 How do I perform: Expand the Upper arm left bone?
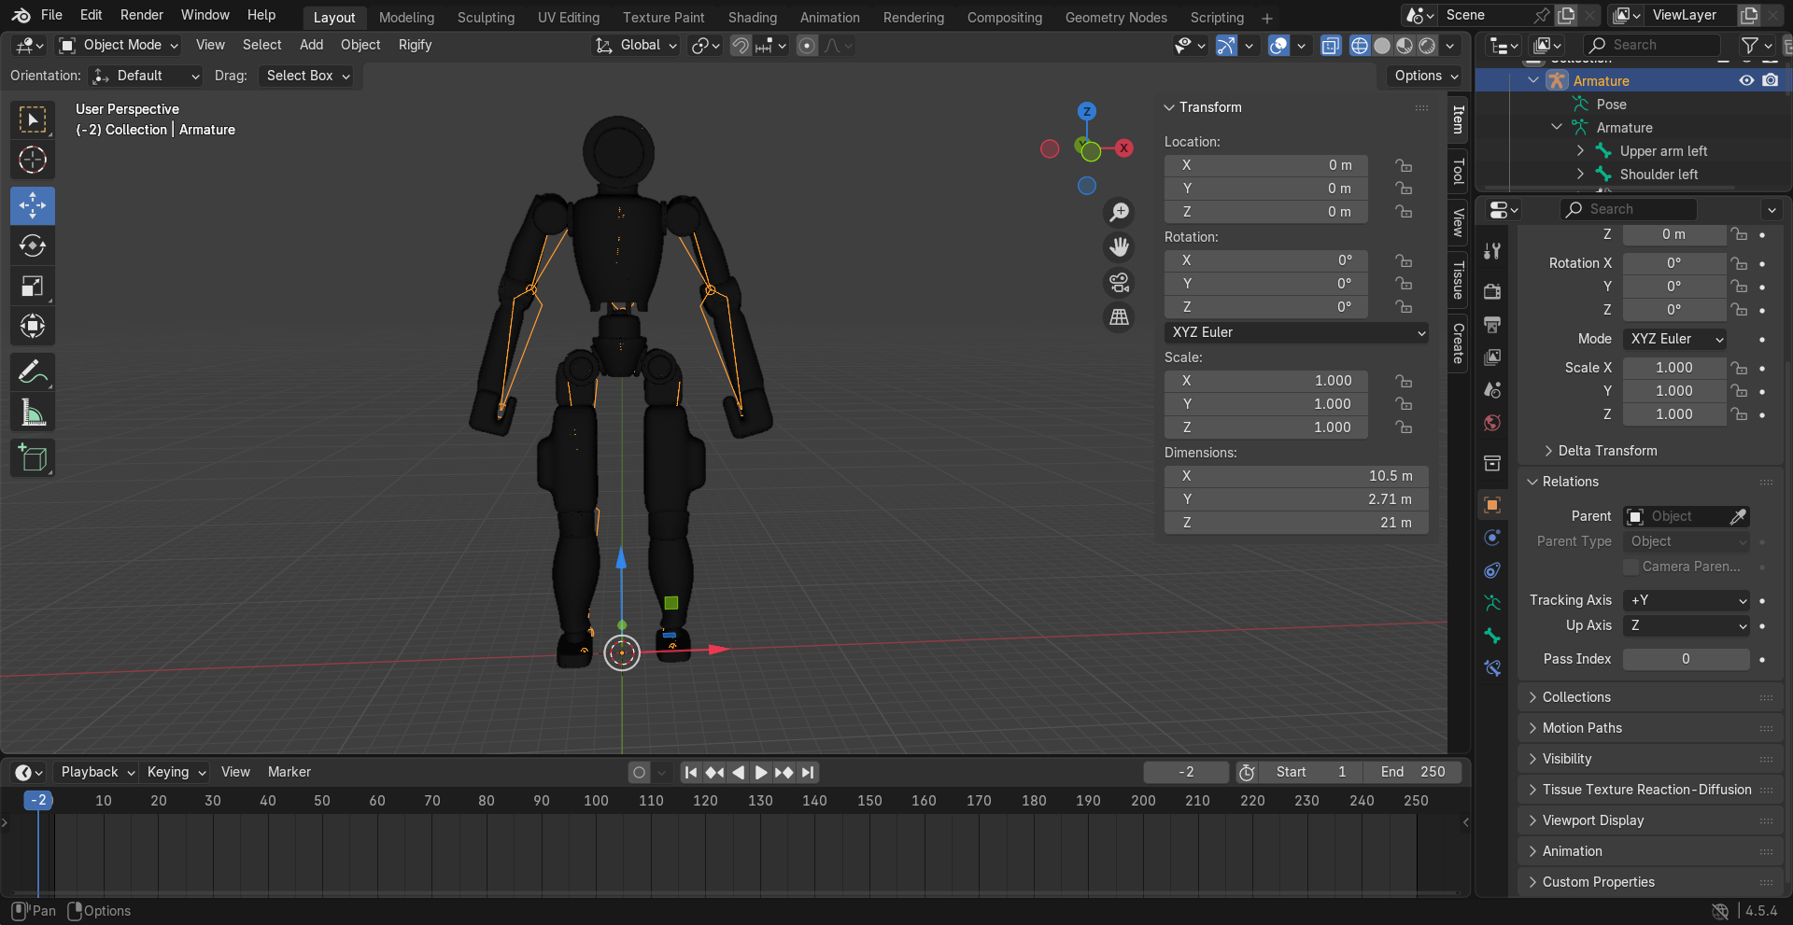1580,150
